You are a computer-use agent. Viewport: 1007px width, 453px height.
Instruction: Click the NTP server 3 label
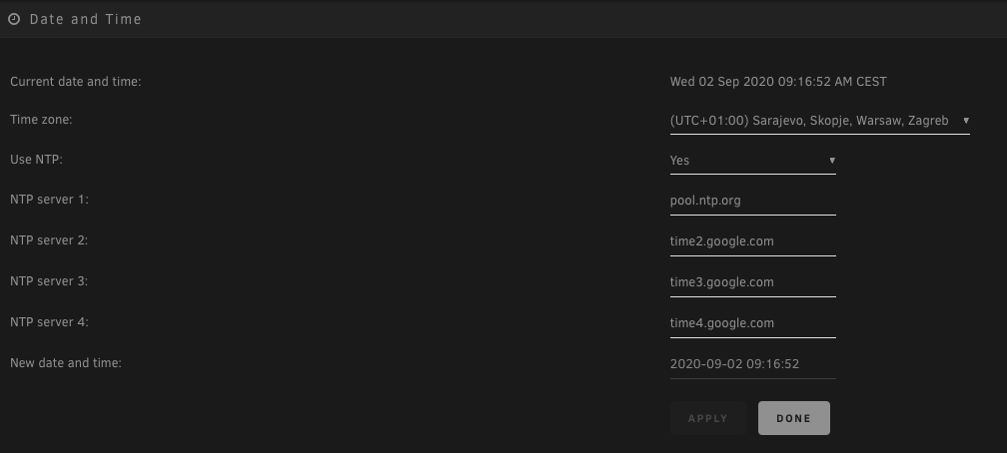click(50, 281)
